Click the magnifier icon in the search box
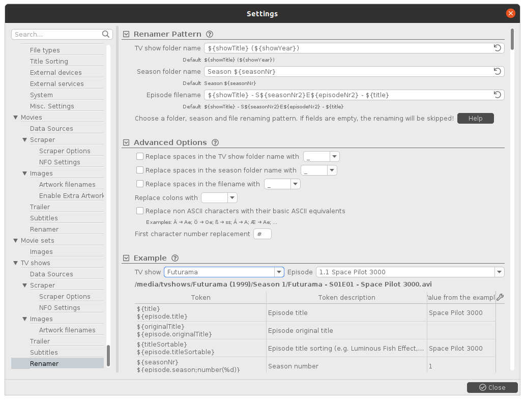This screenshot has width=525, height=400. 106,34
